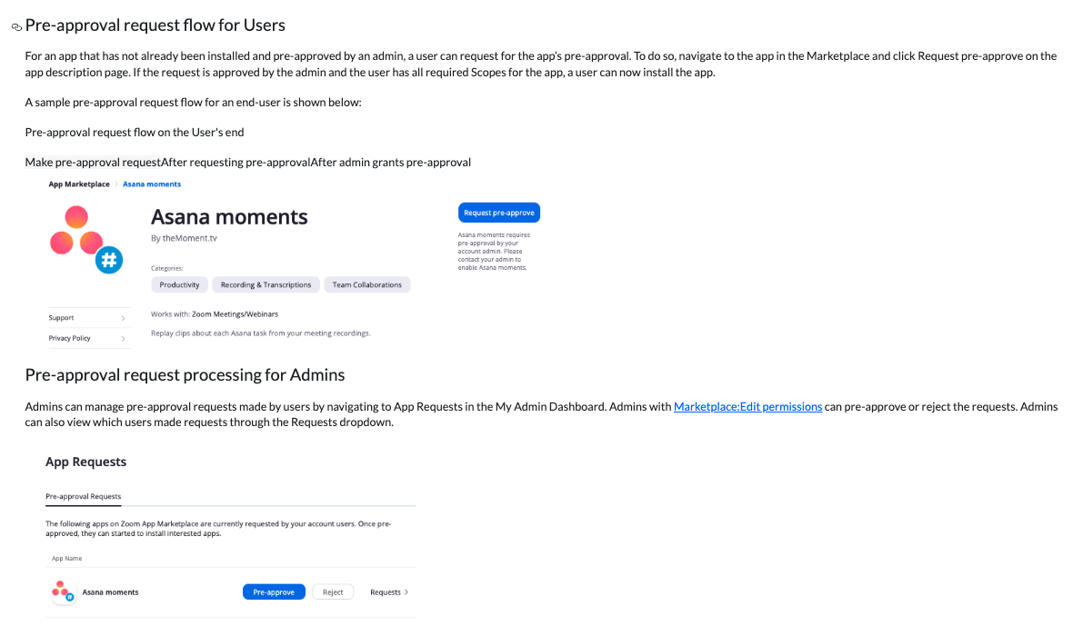This screenshot has height=626, width=1083.
Task: Reject the Asana moments app request
Action: [x=333, y=592]
